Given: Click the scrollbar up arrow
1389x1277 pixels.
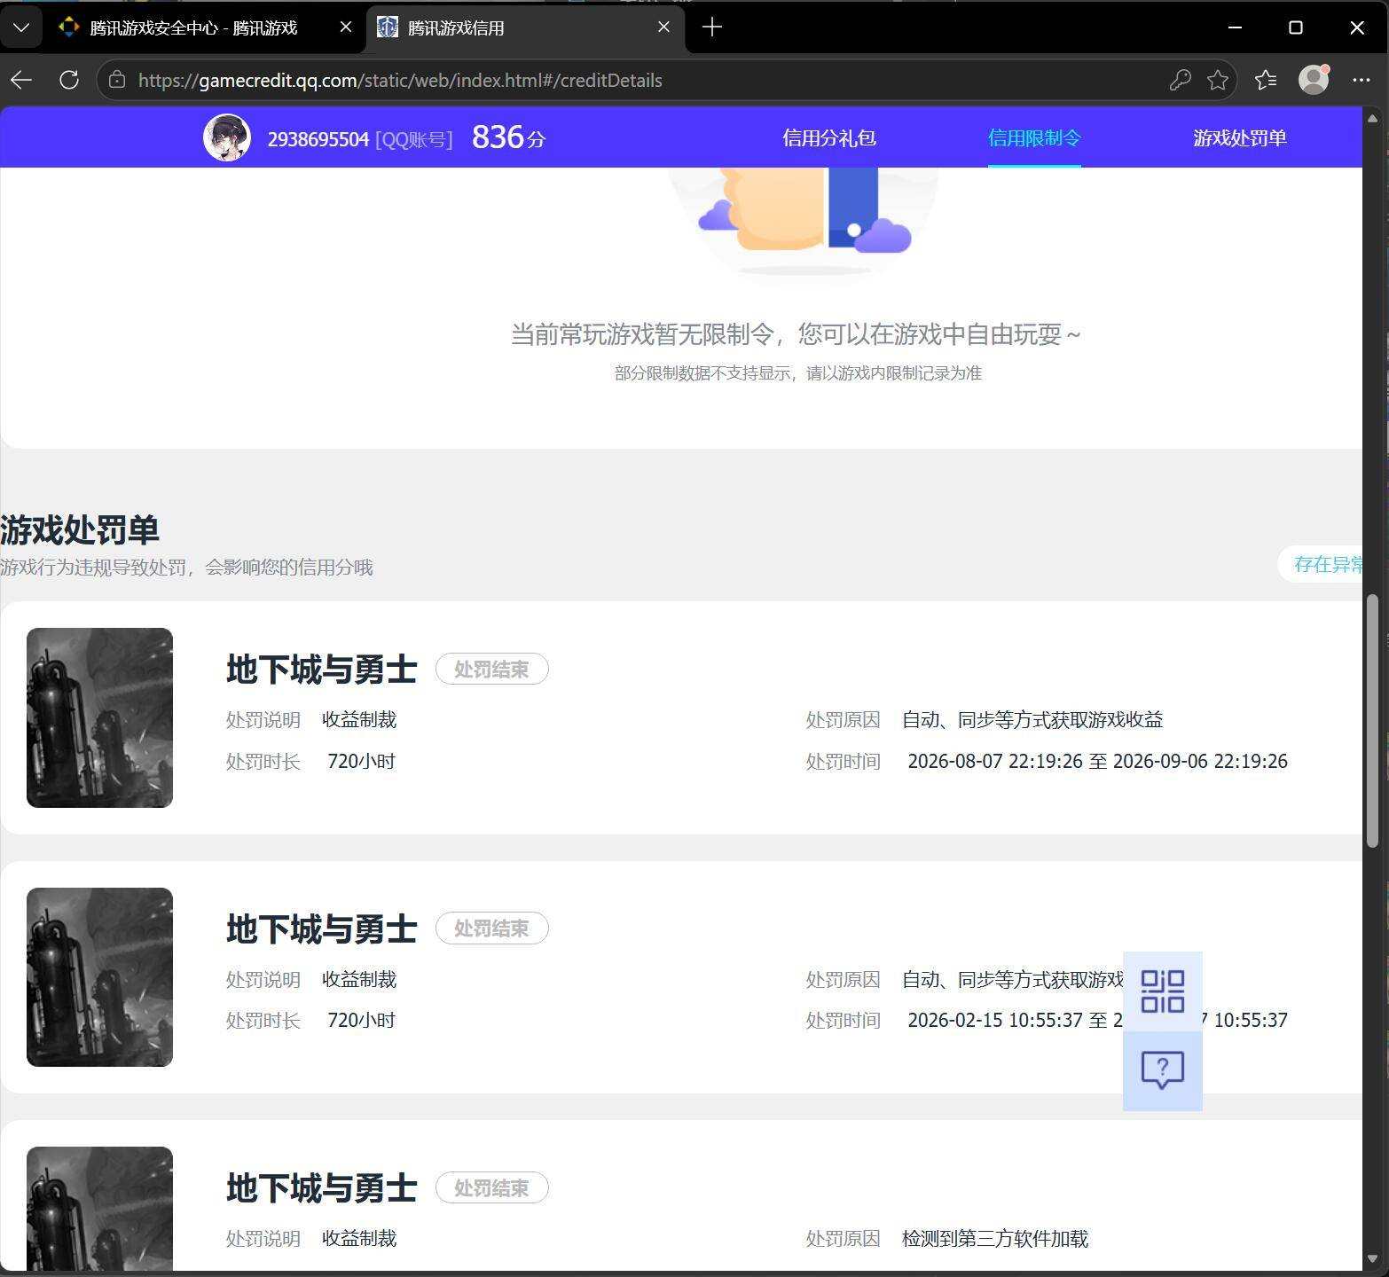Looking at the screenshot, I should (x=1372, y=118).
